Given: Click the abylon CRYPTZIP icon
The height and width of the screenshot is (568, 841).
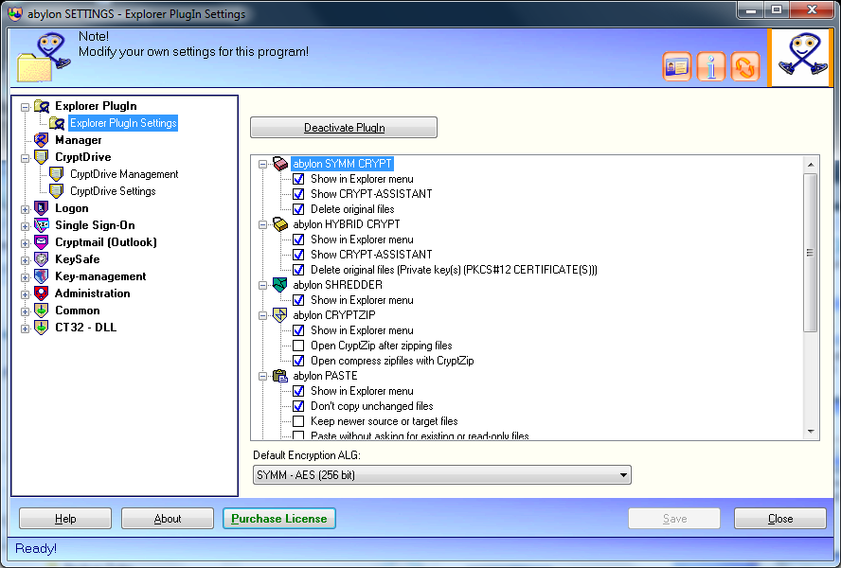Looking at the screenshot, I should [x=280, y=315].
